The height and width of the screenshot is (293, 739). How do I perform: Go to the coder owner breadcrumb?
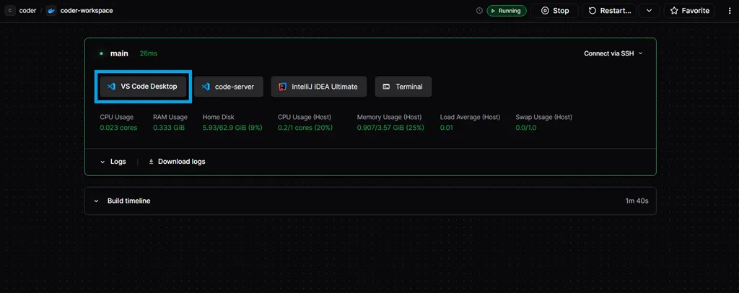(28, 10)
